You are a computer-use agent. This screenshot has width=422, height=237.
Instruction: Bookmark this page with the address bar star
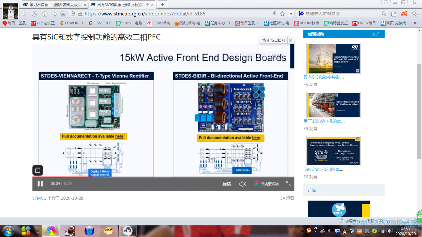282,14
